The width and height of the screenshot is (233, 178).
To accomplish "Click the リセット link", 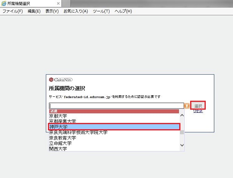I will pyautogui.click(x=198, y=111).
